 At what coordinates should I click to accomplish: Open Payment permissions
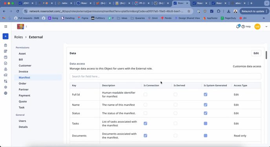click(x=24, y=95)
